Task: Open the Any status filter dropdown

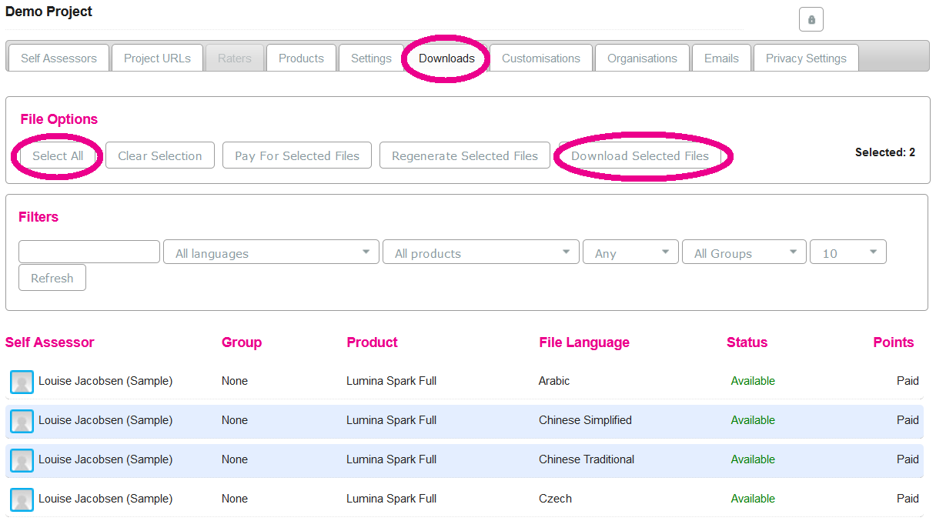Action: click(631, 252)
